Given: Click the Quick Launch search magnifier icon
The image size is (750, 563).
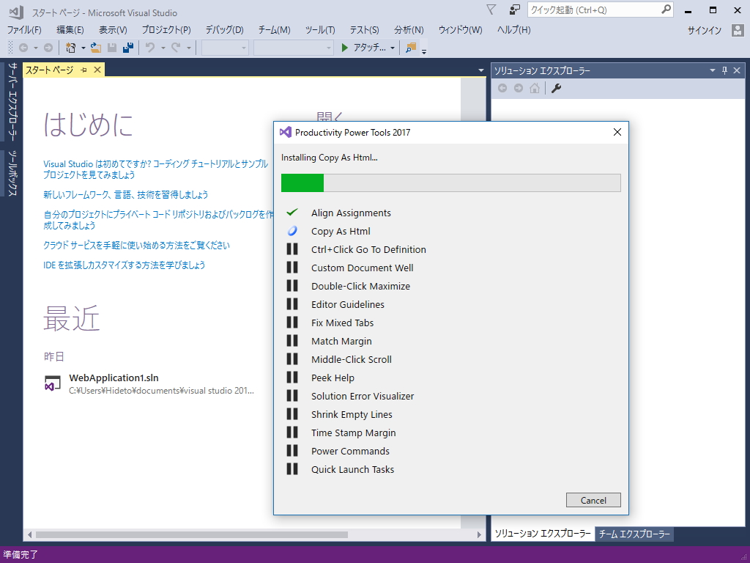Looking at the screenshot, I should coord(666,10).
